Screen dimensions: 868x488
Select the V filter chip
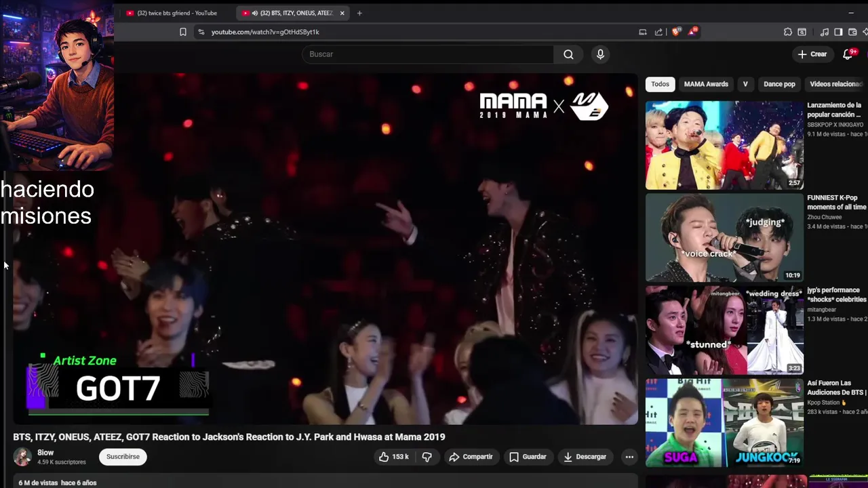click(745, 84)
